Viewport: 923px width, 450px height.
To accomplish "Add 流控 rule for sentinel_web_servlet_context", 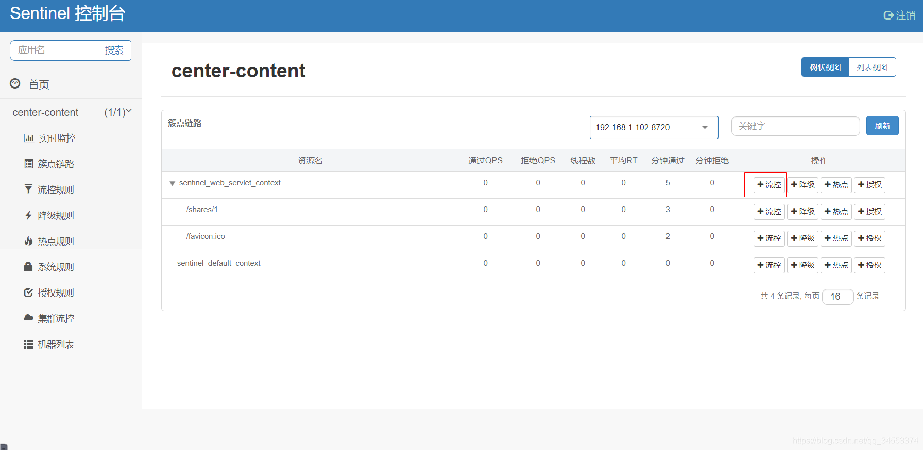I will (x=769, y=185).
